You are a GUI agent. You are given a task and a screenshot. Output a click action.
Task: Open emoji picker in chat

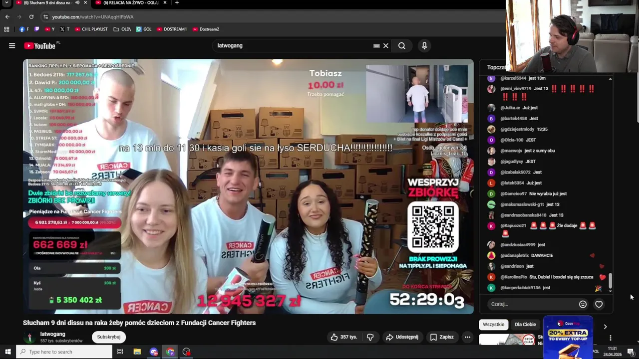pyautogui.click(x=583, y=304)
